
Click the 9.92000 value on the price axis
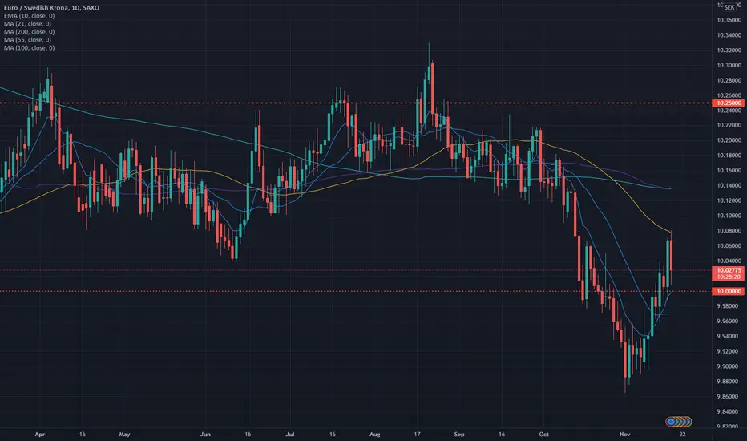click(x=729, y=351)
